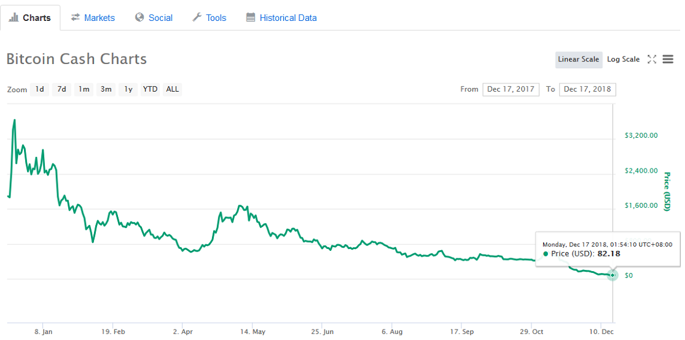This screenshot has width=685, height=340.
Task: Open the Tools tab
Action: point(209,18)
